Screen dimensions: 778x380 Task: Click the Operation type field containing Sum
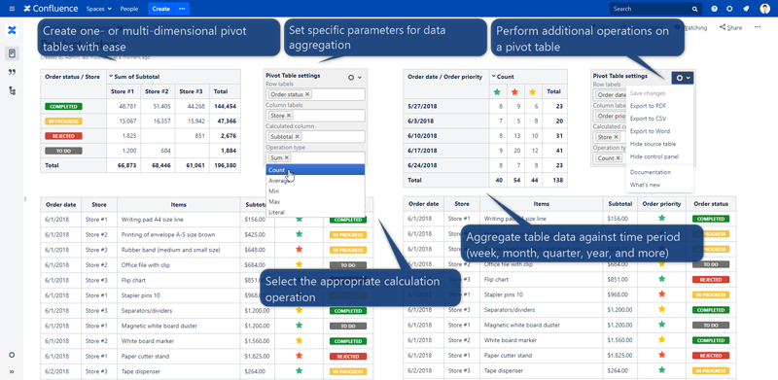tap(315, 157)
